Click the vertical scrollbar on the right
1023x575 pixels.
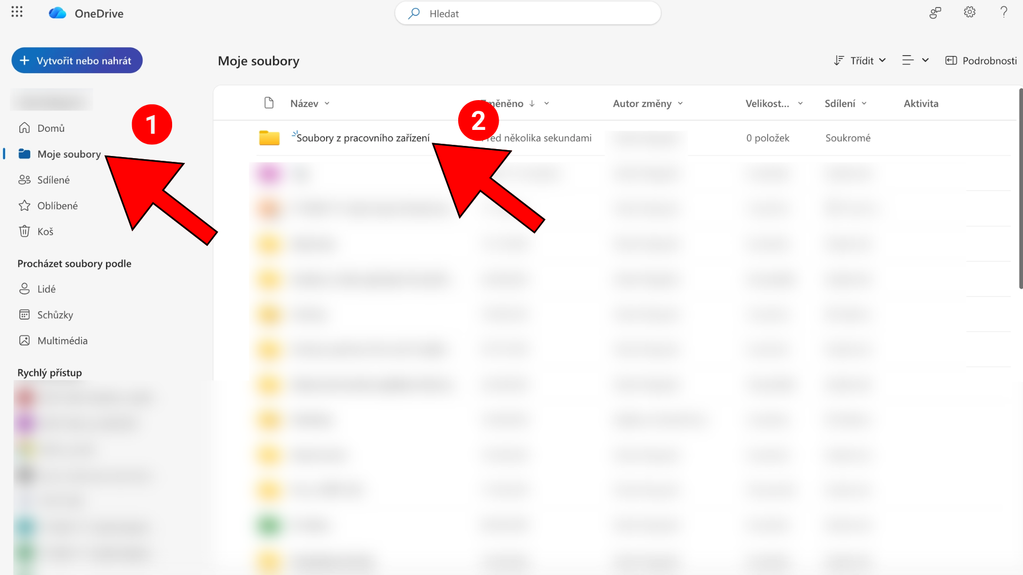click(1020, 189)
